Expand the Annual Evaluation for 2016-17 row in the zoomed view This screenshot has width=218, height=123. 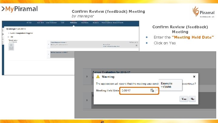[x=87, y=77]
